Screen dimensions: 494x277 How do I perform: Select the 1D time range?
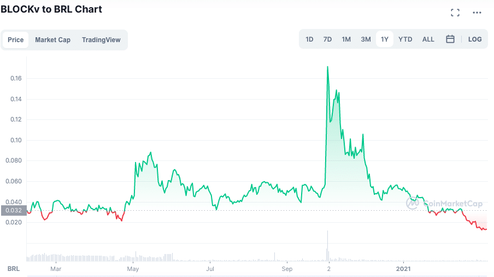click(x=309, y=39)
